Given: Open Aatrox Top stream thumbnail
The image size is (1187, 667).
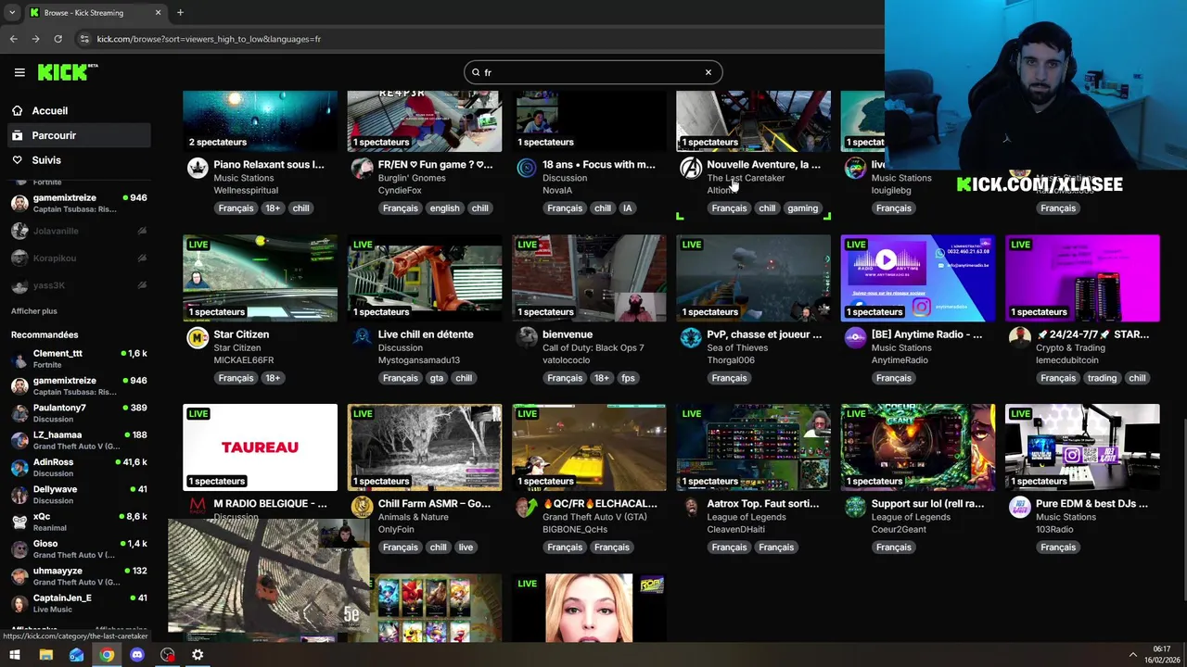Looking at the screenshot, I should point(753,447).
